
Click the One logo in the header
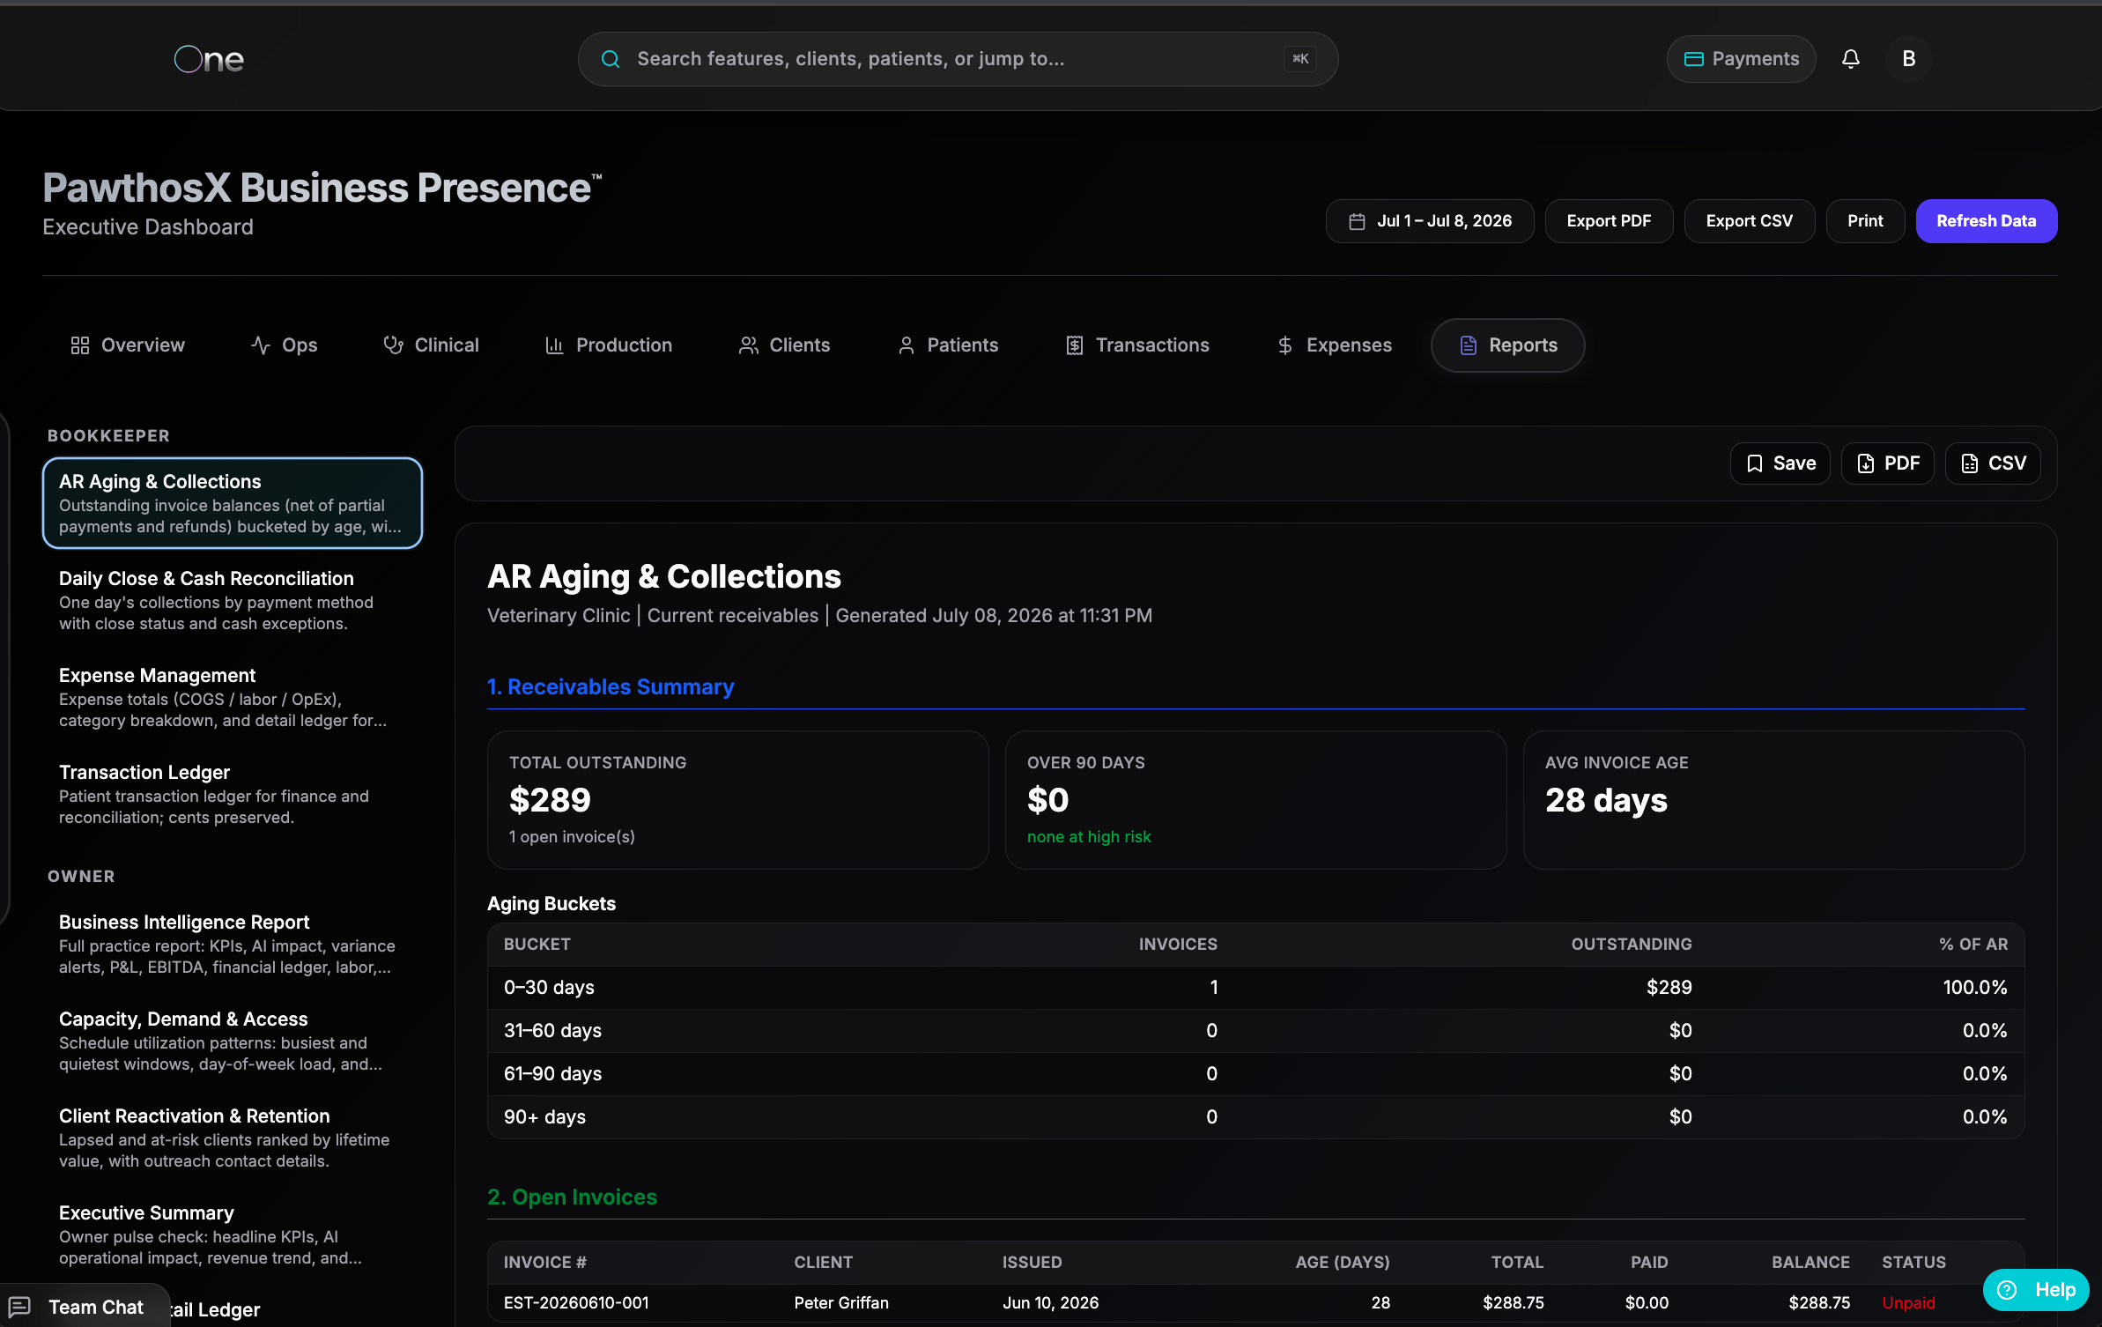(209, 59)
